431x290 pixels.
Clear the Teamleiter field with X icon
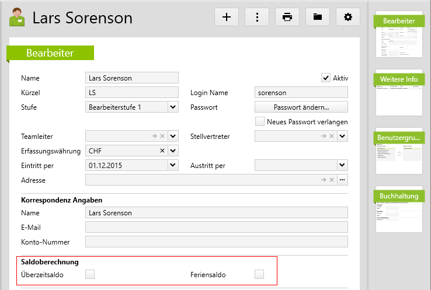162,137
